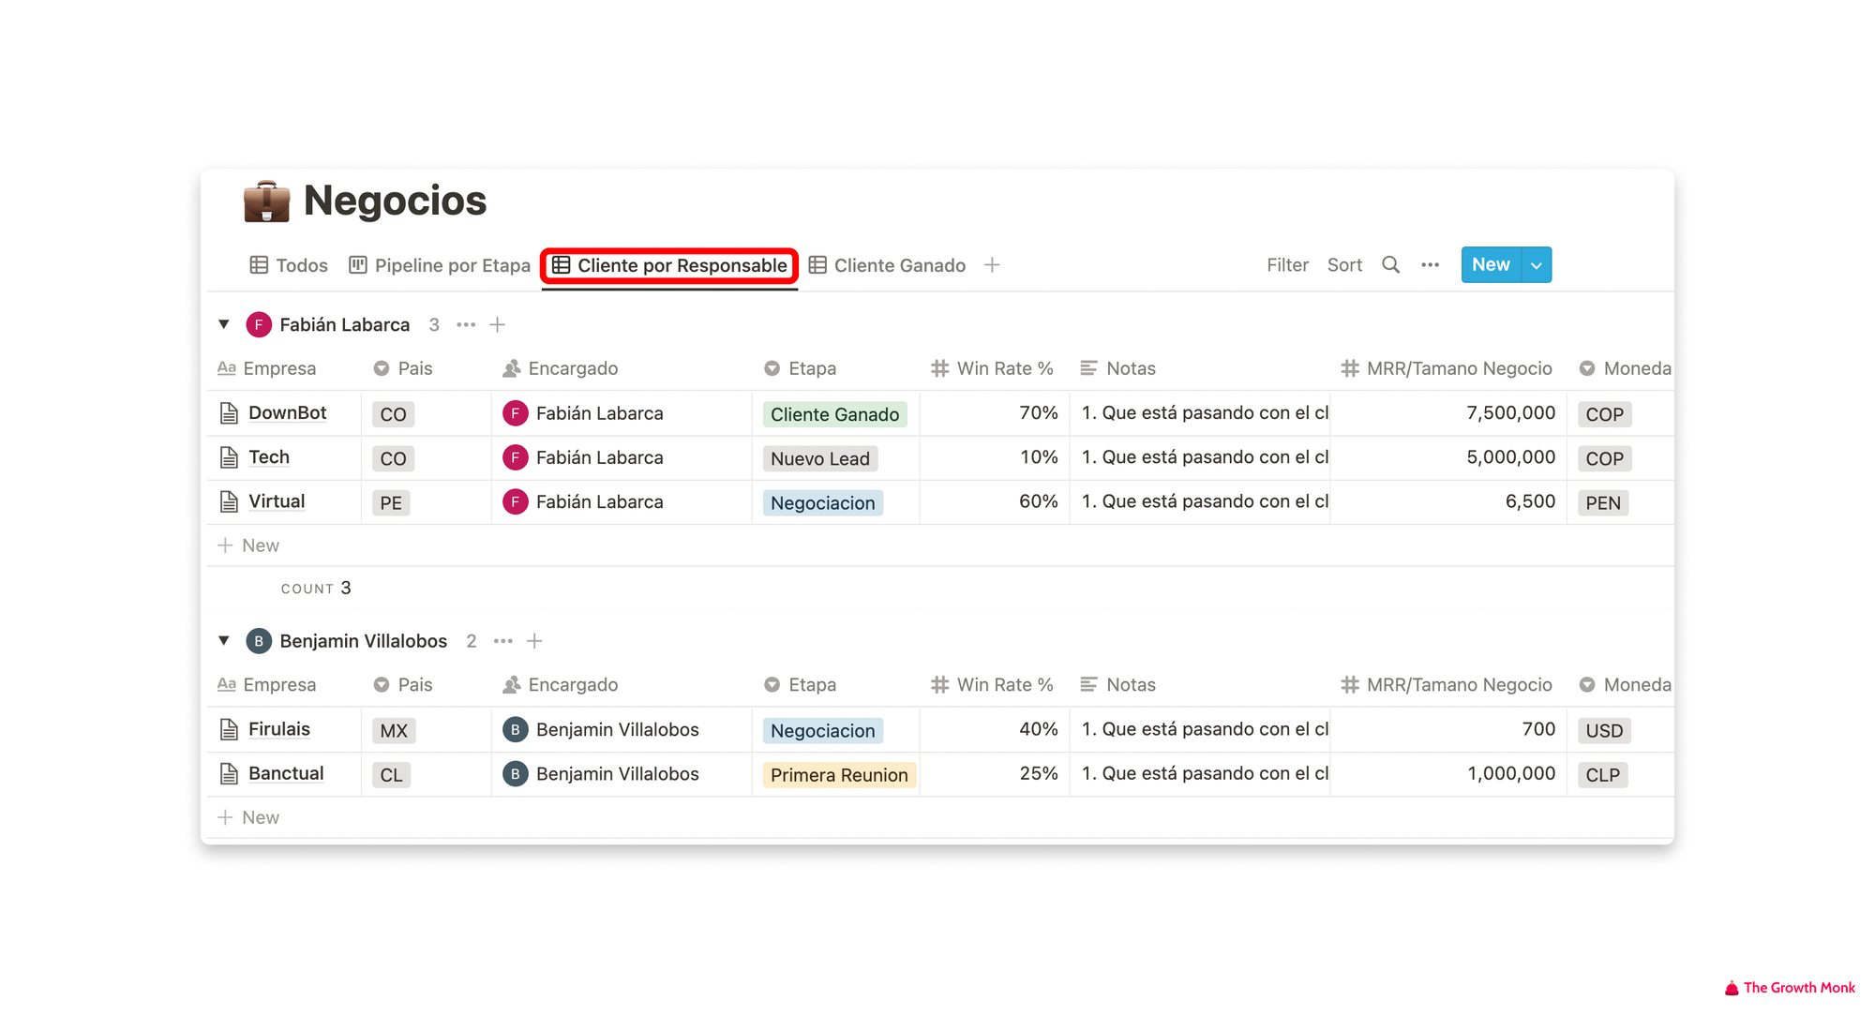Open the Todos view tab
This screenshot has width=1875, height=1015.
tap(289, 265)
